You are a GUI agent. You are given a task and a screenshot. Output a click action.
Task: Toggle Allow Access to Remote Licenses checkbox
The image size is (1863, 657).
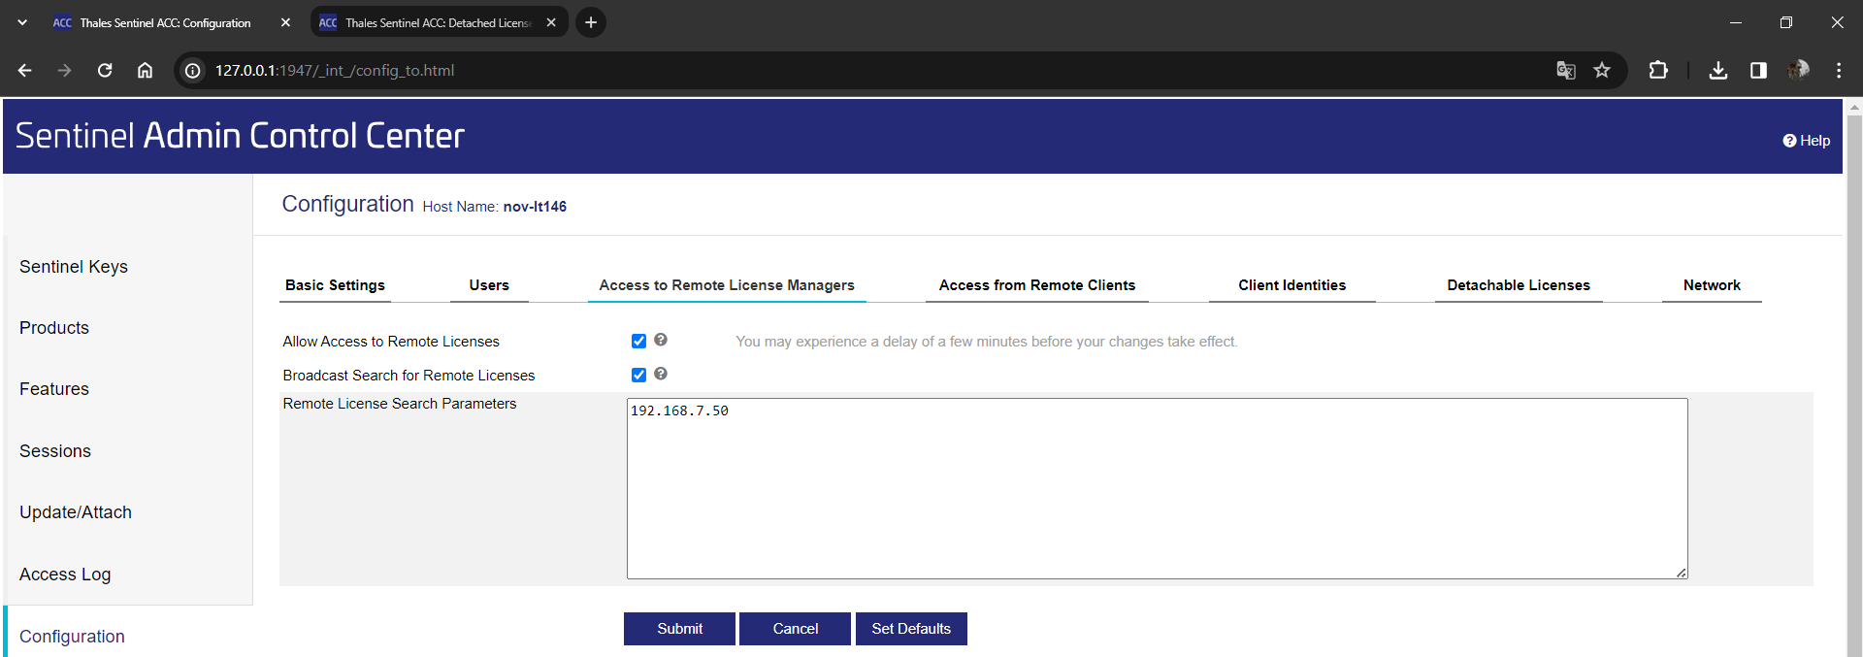tap(638, 341)
